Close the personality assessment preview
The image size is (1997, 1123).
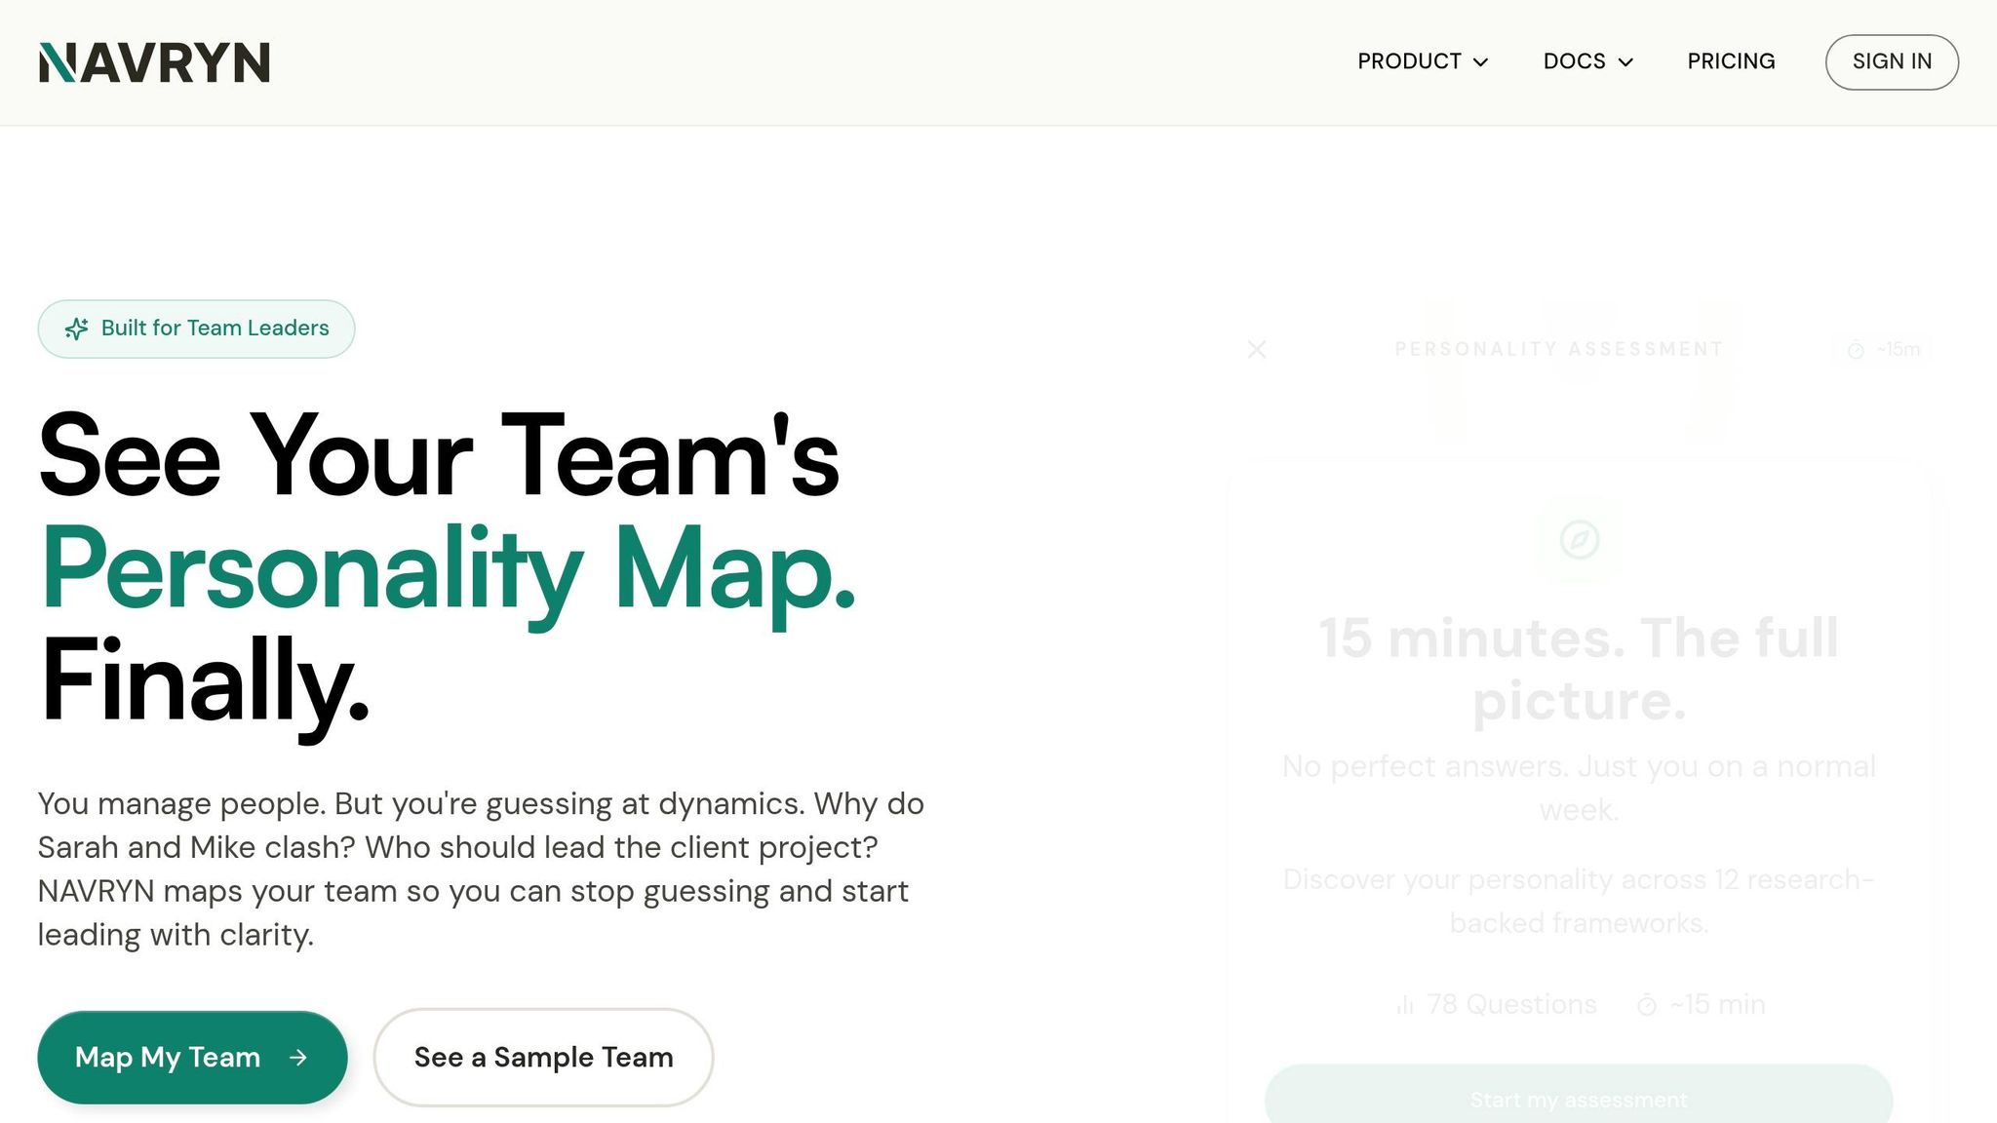[x=1257, y=349]
